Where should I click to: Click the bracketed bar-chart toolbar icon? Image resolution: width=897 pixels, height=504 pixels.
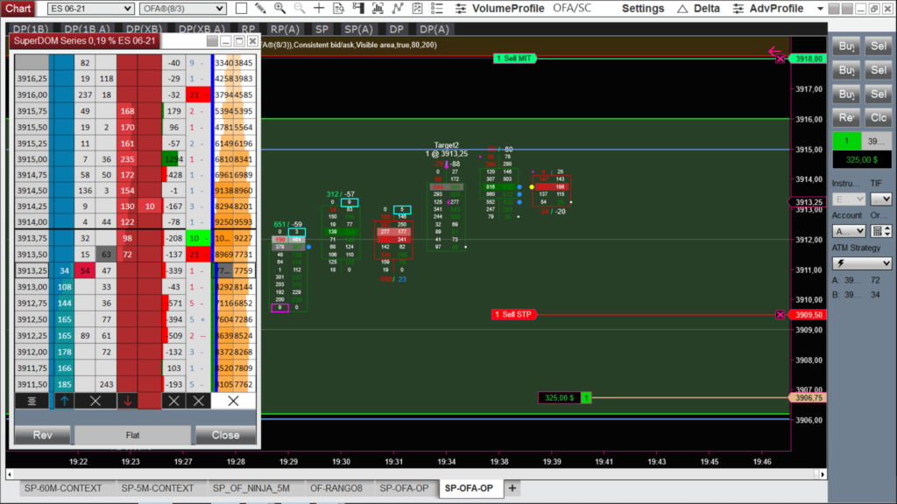(x=378, y=9)
